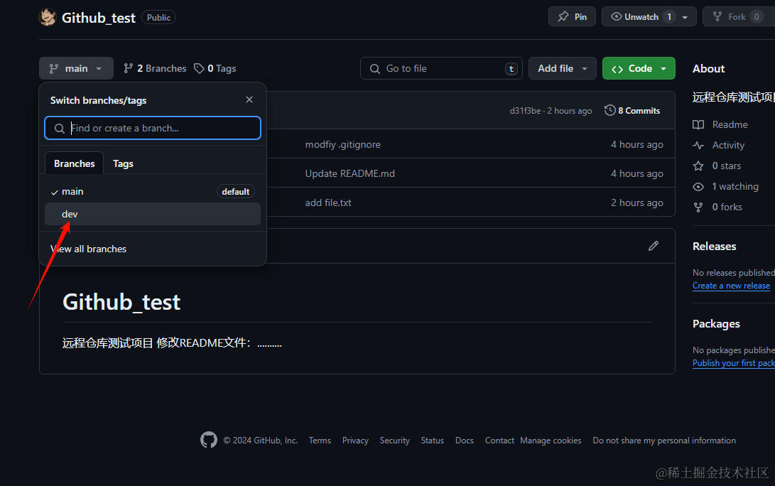This screenshot has width=775, height=486.
Task: Switch to the Tags tab in popup
Action: [x=123, y=163]
